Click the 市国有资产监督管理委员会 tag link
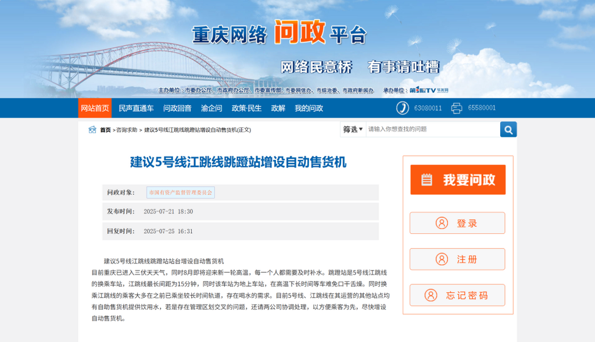The width and height of the screenshot is (595, 342). click(x=181, y=193)
